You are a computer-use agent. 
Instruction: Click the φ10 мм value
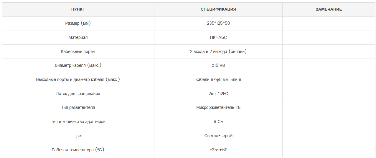click(x=218, y=66)
